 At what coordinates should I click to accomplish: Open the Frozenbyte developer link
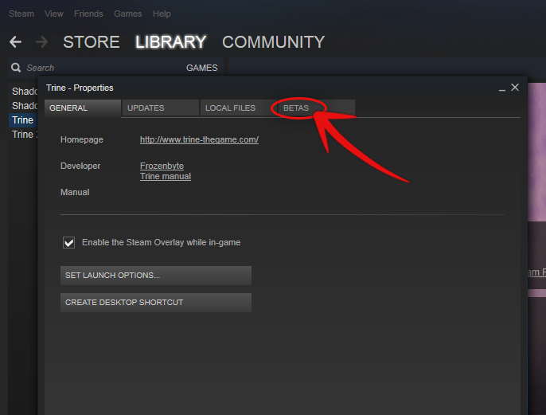162,166
